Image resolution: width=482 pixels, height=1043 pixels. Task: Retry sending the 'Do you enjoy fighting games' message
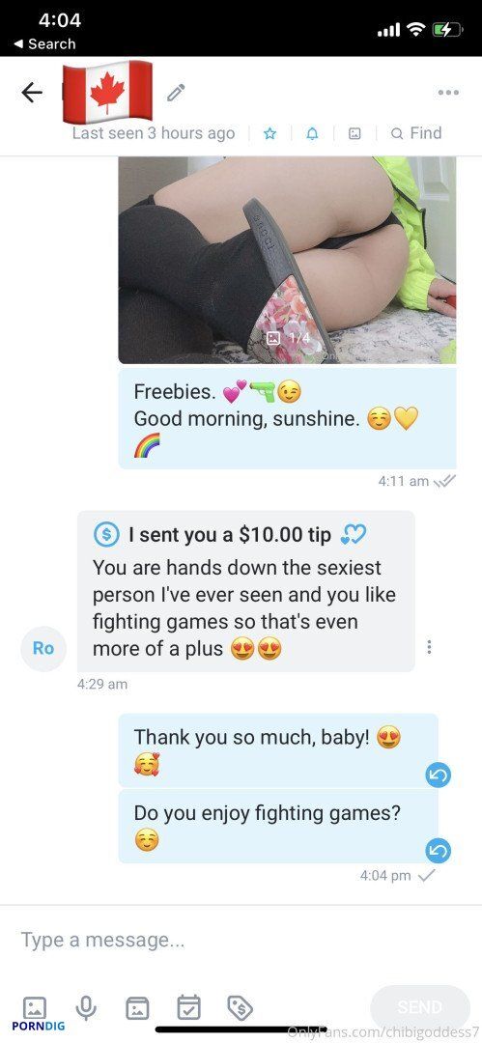439,850
